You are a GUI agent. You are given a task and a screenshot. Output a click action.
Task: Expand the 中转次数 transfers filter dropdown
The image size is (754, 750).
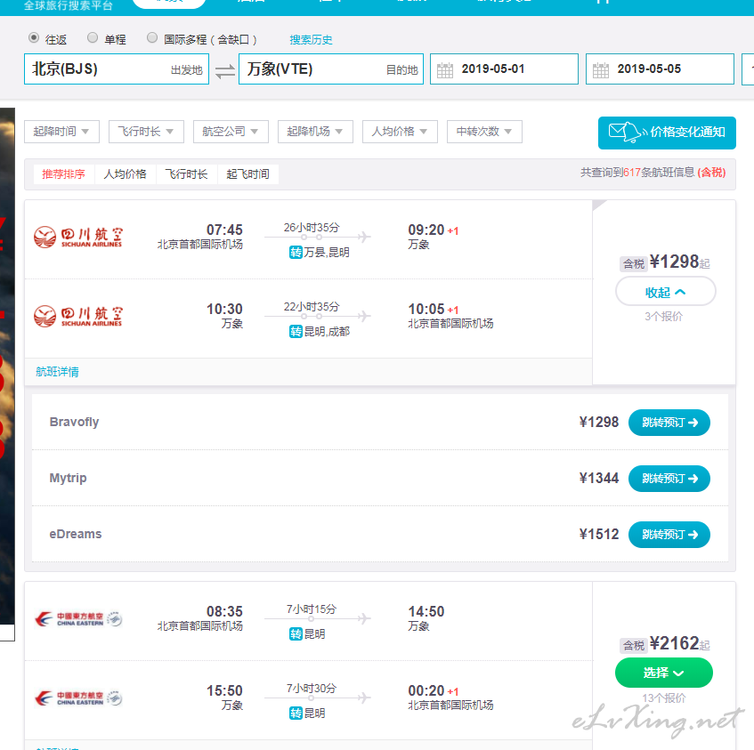484,132
